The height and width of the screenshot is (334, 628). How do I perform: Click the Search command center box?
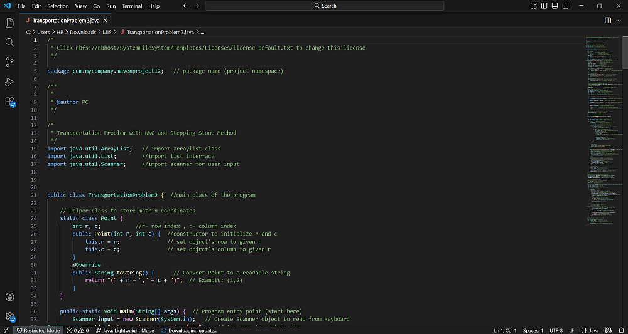[325, 6]
